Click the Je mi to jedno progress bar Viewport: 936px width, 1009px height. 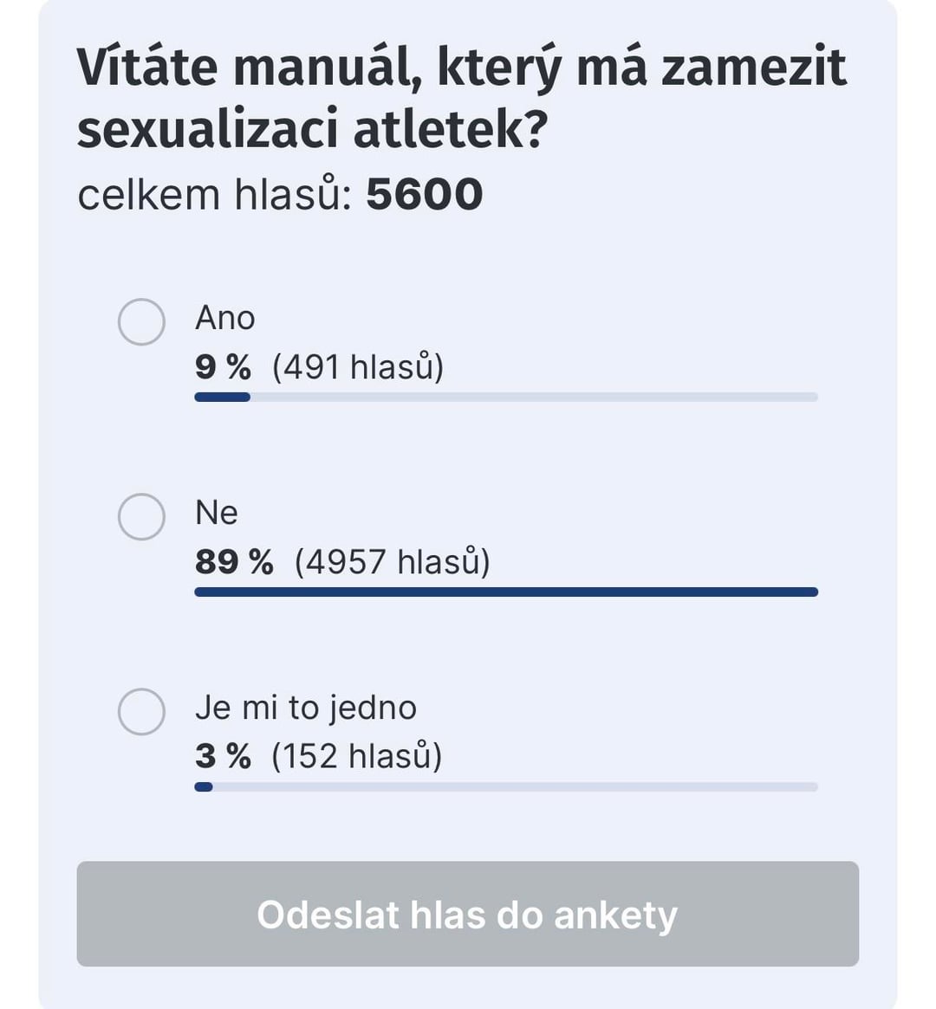pos(506,787)
